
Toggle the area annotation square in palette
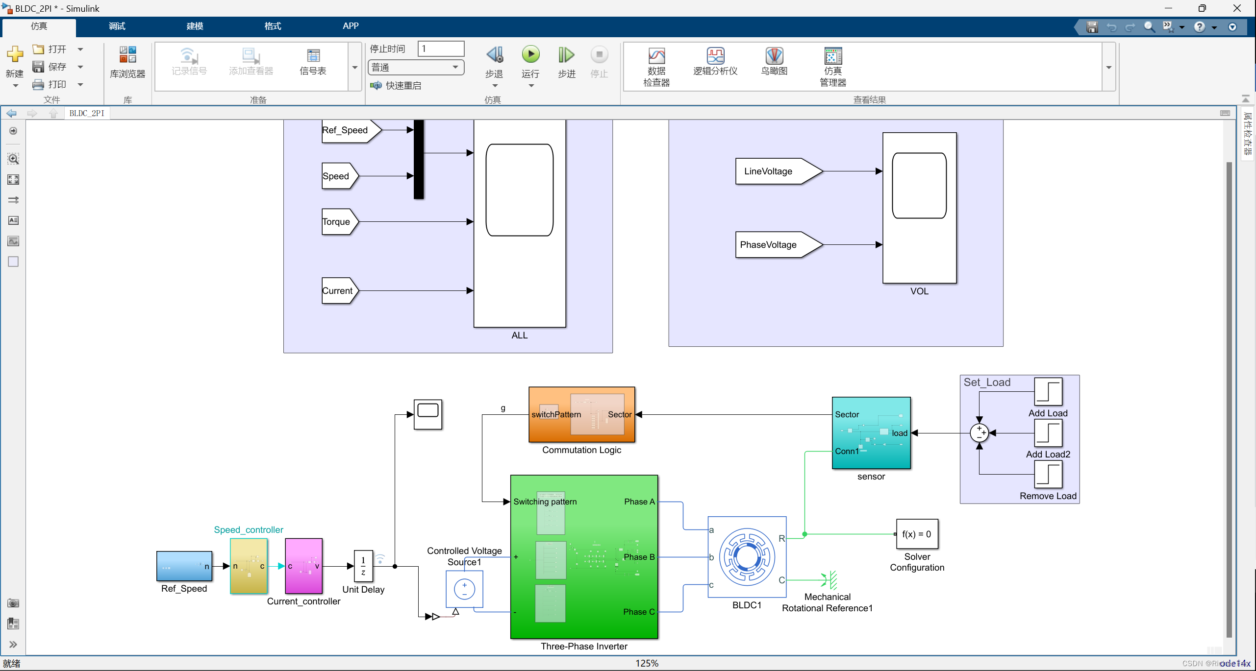point(13,262)
